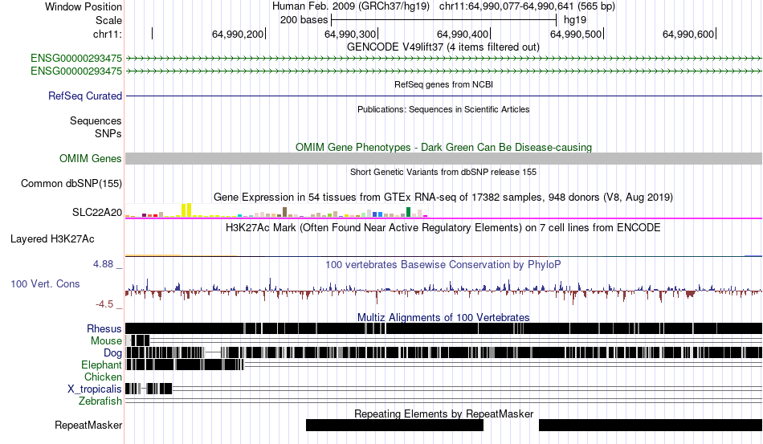Click the 200 bases scale bar
The height and width of the screenshot is (444, 763).
click(x=443, y=20)
